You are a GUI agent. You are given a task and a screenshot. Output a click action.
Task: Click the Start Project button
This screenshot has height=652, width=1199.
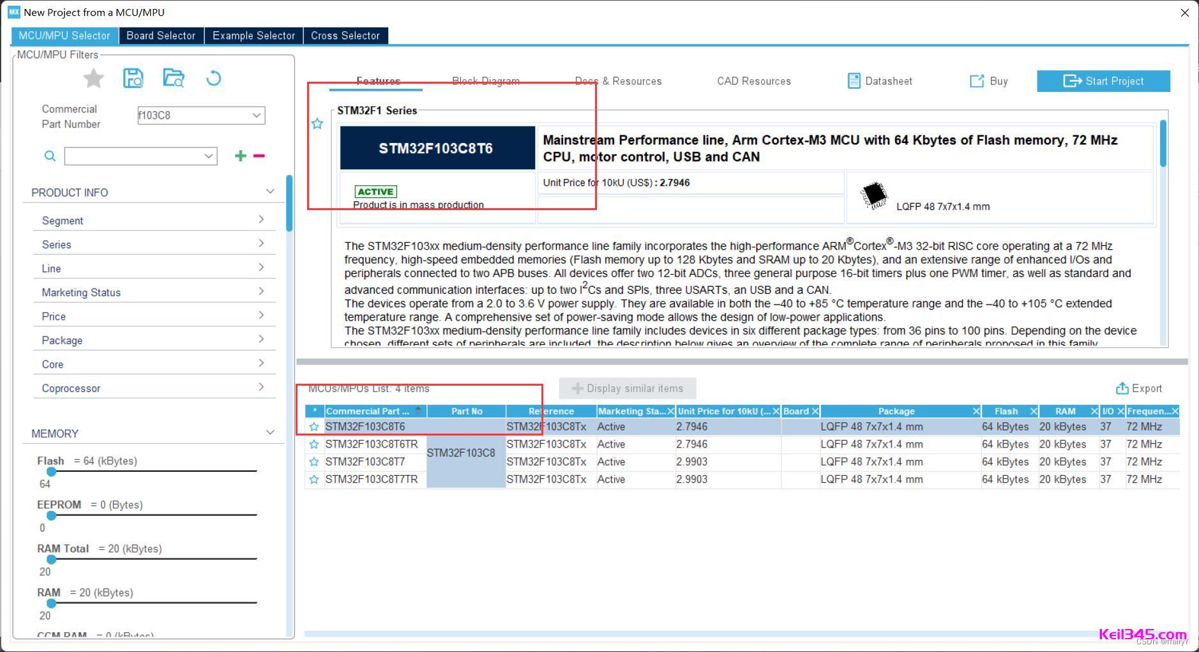[x=1103, y=81]
